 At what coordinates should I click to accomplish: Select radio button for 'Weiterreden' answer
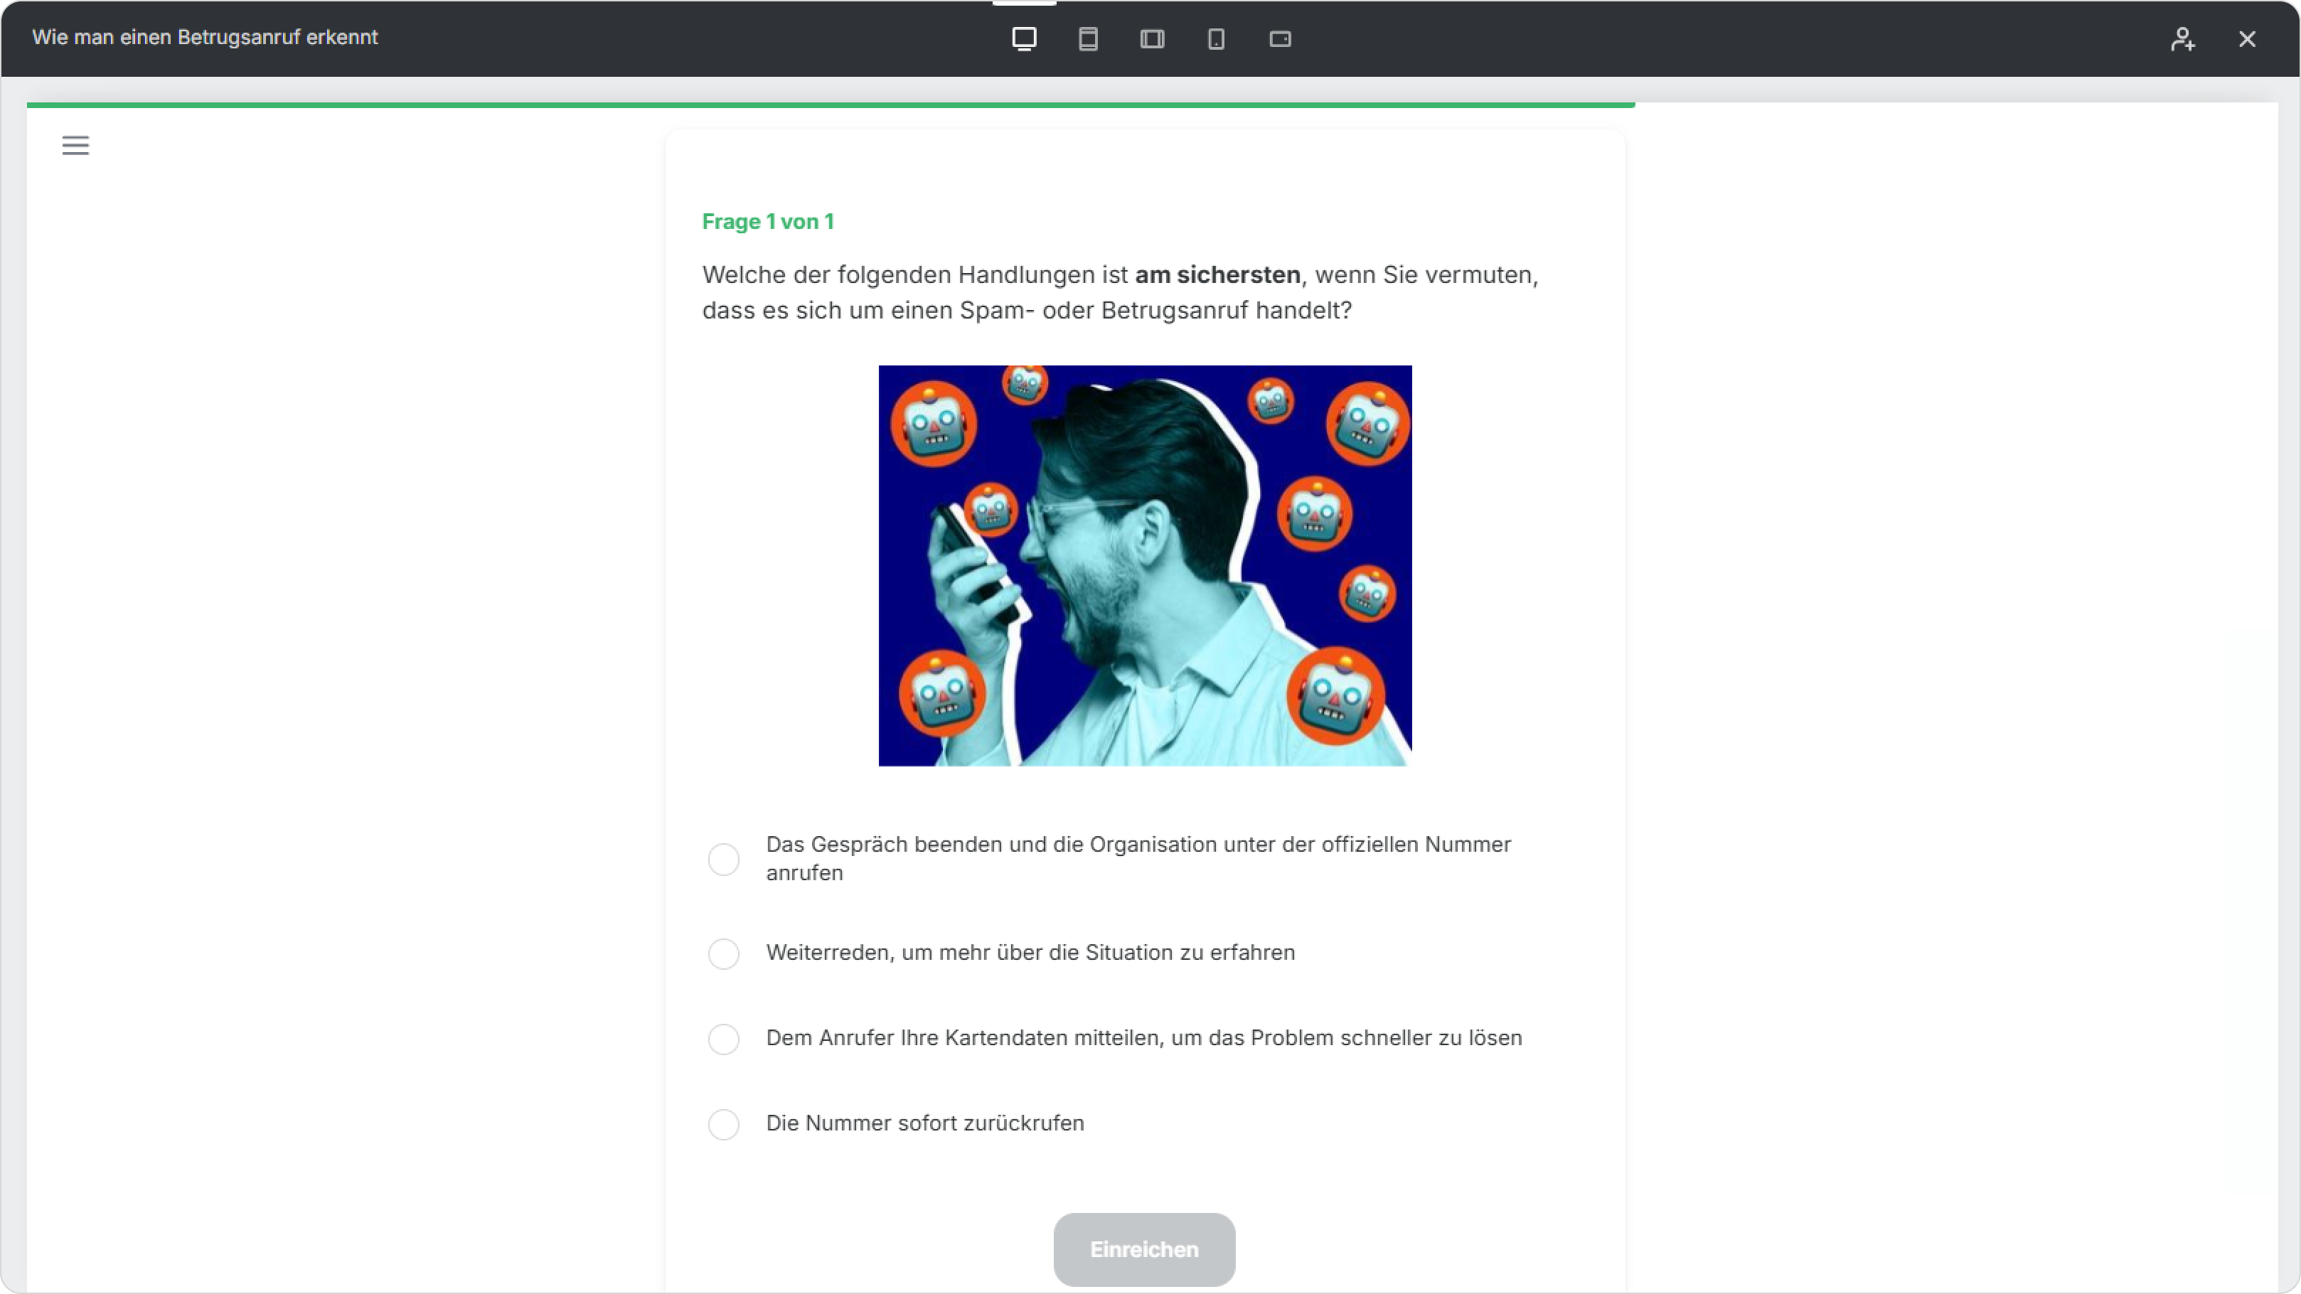(x=724, y=953)
